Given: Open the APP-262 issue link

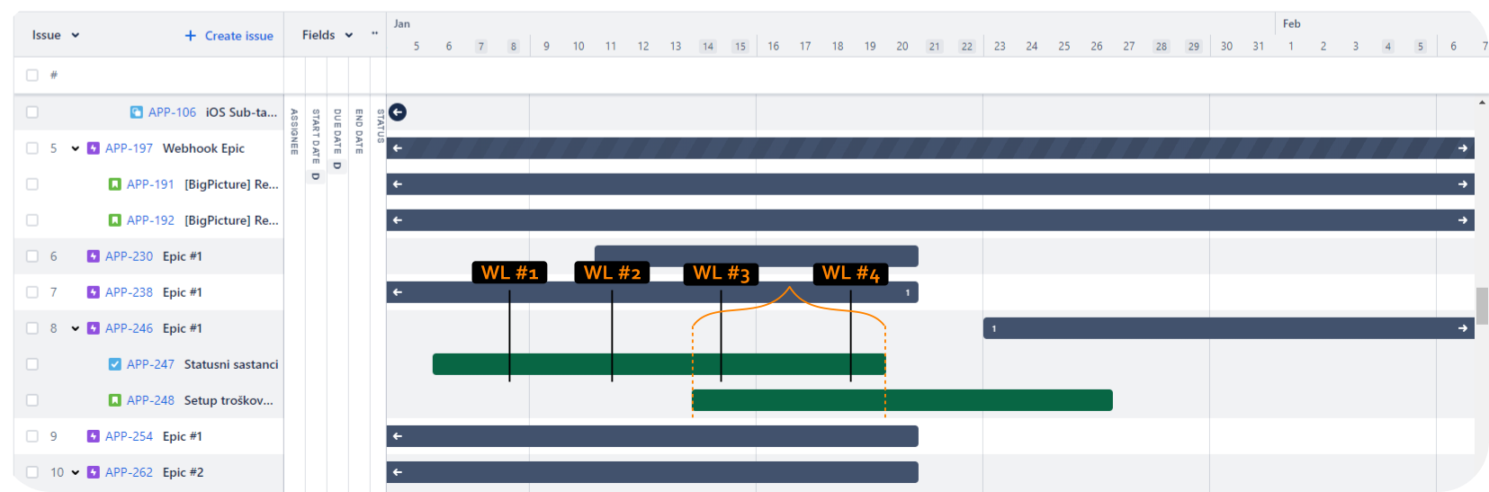Looking at the screenshot, I should pyautogui.click(x=129, y=472).
